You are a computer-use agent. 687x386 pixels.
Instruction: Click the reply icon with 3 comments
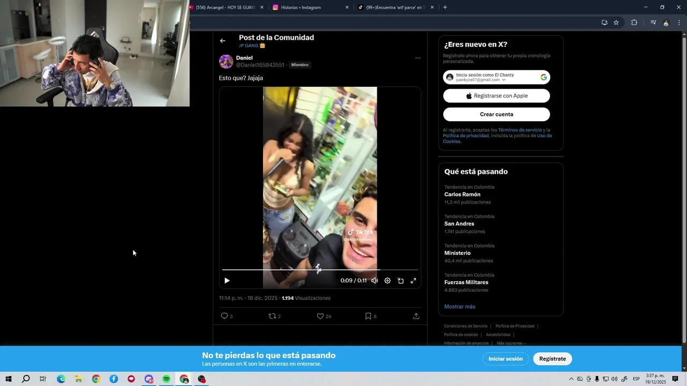(x=225, y=316)
